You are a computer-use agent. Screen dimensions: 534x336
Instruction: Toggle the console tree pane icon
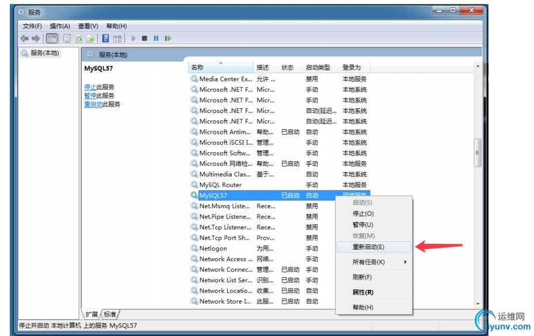[x=52, y=39]
